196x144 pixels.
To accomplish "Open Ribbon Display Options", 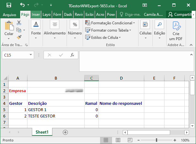I will pyautogui.click(x=145, y=5).
